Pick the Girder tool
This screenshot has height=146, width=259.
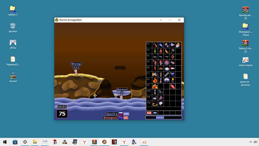[167, 75]
